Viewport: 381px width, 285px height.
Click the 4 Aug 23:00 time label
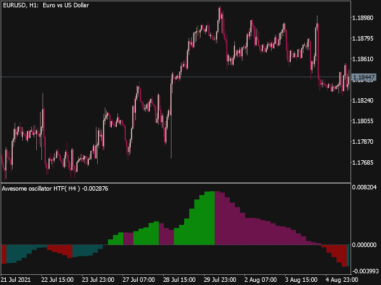[342, 280]
